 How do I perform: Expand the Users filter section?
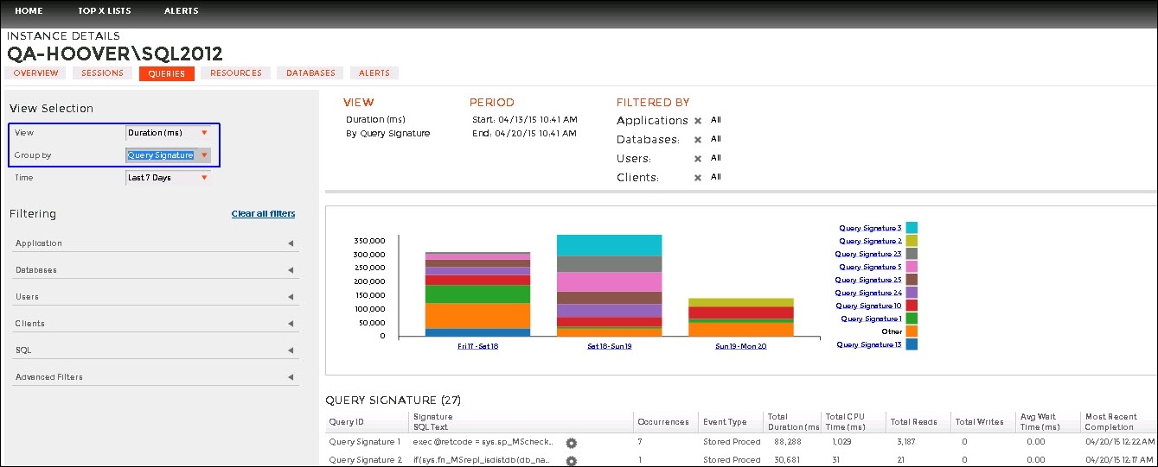[156, 297]
